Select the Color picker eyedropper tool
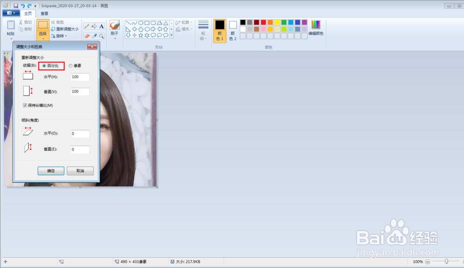 coord(94,36)
